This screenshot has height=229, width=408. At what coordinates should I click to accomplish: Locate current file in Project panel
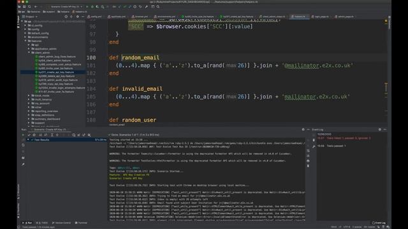pyautogui.click(x=66, y=17)
